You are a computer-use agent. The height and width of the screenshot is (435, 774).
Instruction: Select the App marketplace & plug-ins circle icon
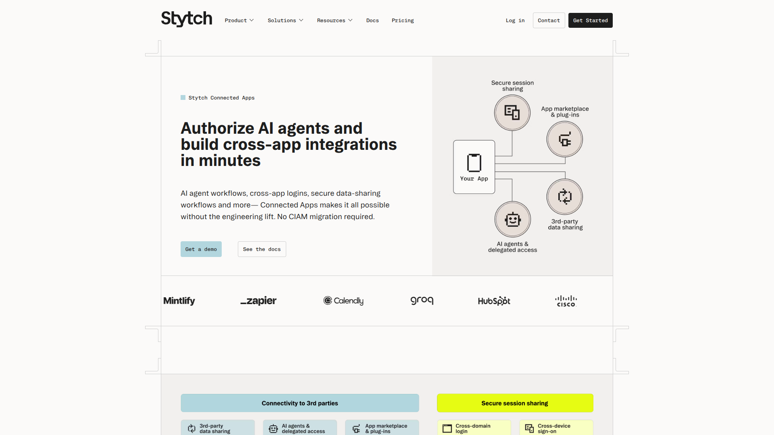point(564,139)
